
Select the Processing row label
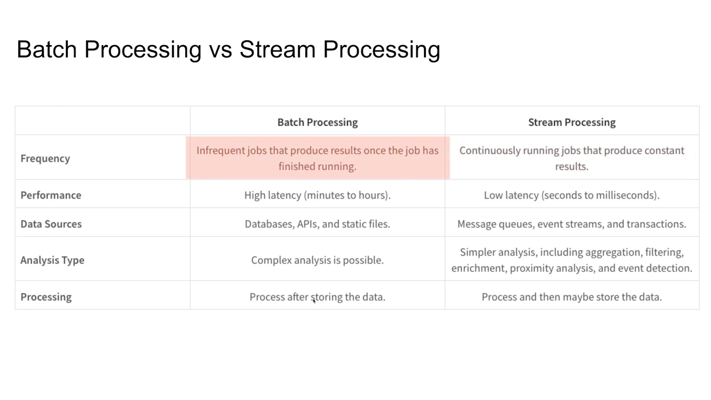[x=46, y=297]
